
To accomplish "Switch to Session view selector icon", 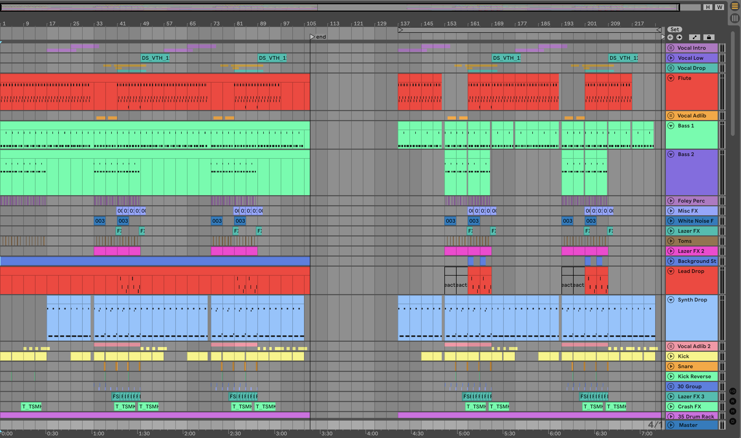I will click(x=734, y=18).
